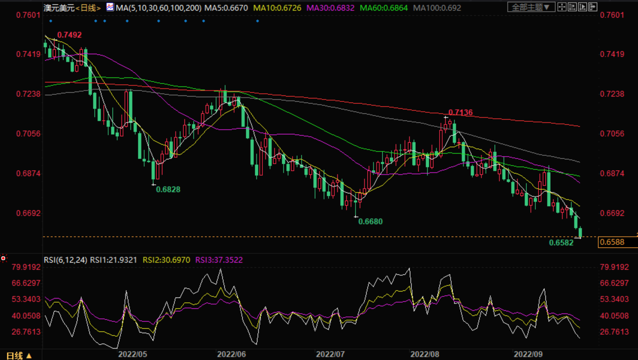Click the RSI1:21.9321 value
The width and height of the screenshot is (638, 360).
point(113,260)
